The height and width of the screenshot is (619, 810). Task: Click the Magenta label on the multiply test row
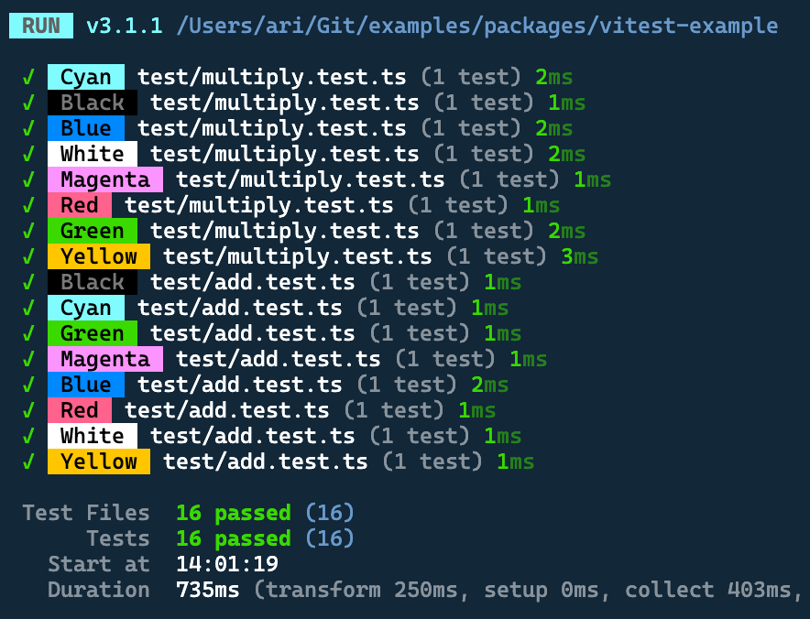(x=104, y=179)
